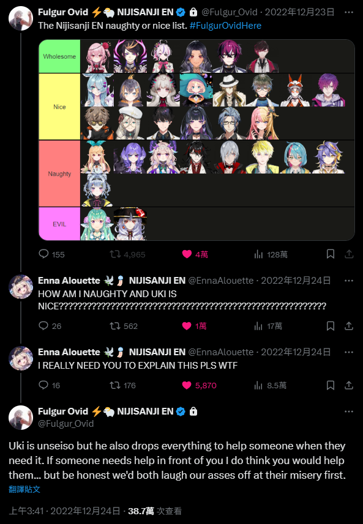Open more options on Fulgur's reply tweet
Screen dimensions: 363x524
[x=349, y=411]
